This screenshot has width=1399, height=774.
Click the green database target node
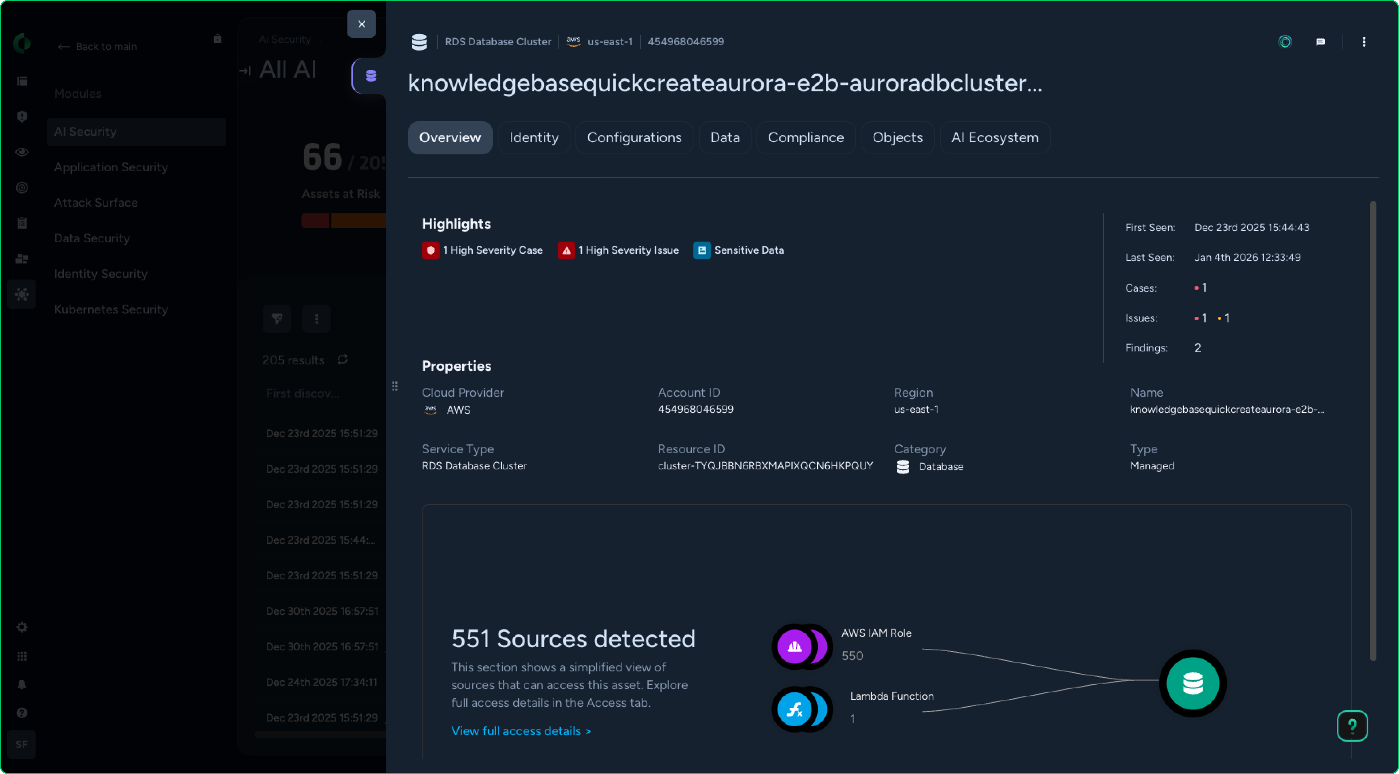[1193, 683]
